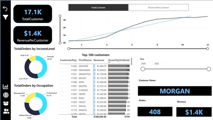Open the globe map page icon
213x120 pixels.
(6, 95)
